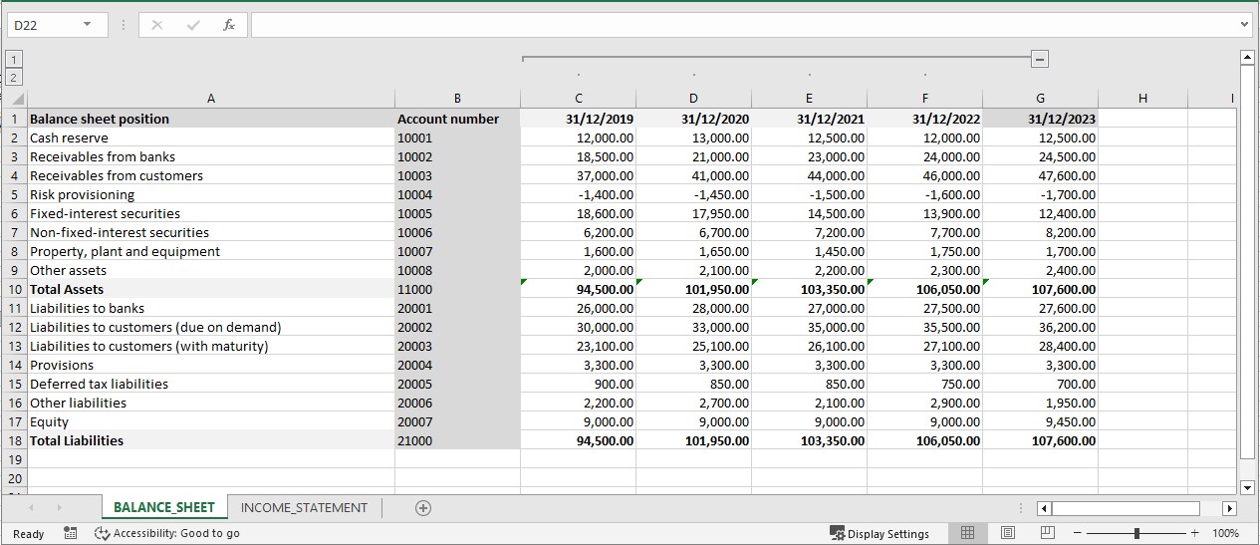Click the Cancel (X) formula bar icon
This screenshot has width=1260, height=545.
click(x=155, y=25)
